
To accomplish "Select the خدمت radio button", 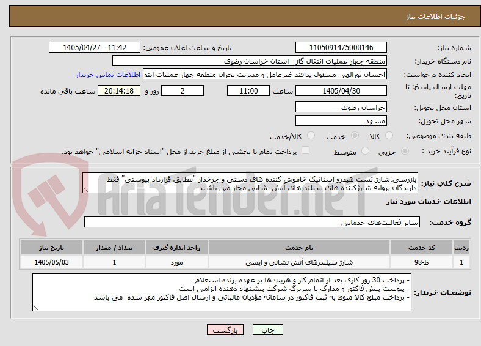I will point(355,136).
